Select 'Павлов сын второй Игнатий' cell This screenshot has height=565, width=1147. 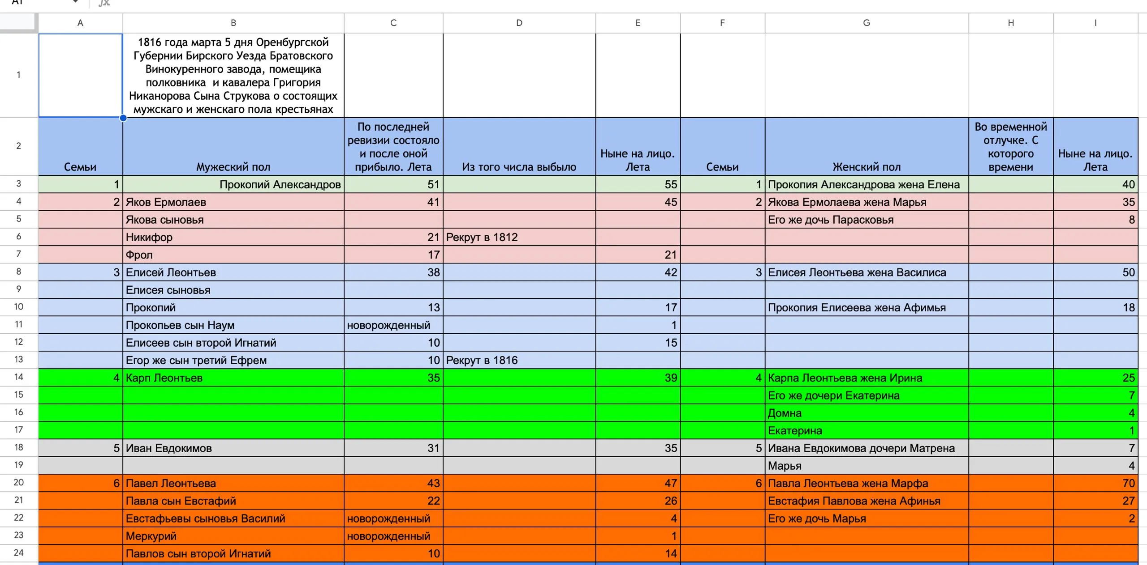tap(233, 553)
